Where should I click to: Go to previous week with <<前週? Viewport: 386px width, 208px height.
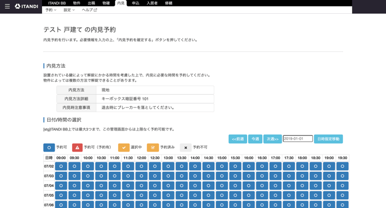tap(238, 139)
